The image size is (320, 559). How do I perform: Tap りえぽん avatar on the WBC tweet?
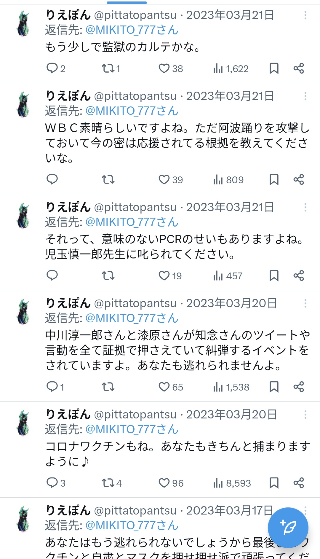[x=23, y=104]
